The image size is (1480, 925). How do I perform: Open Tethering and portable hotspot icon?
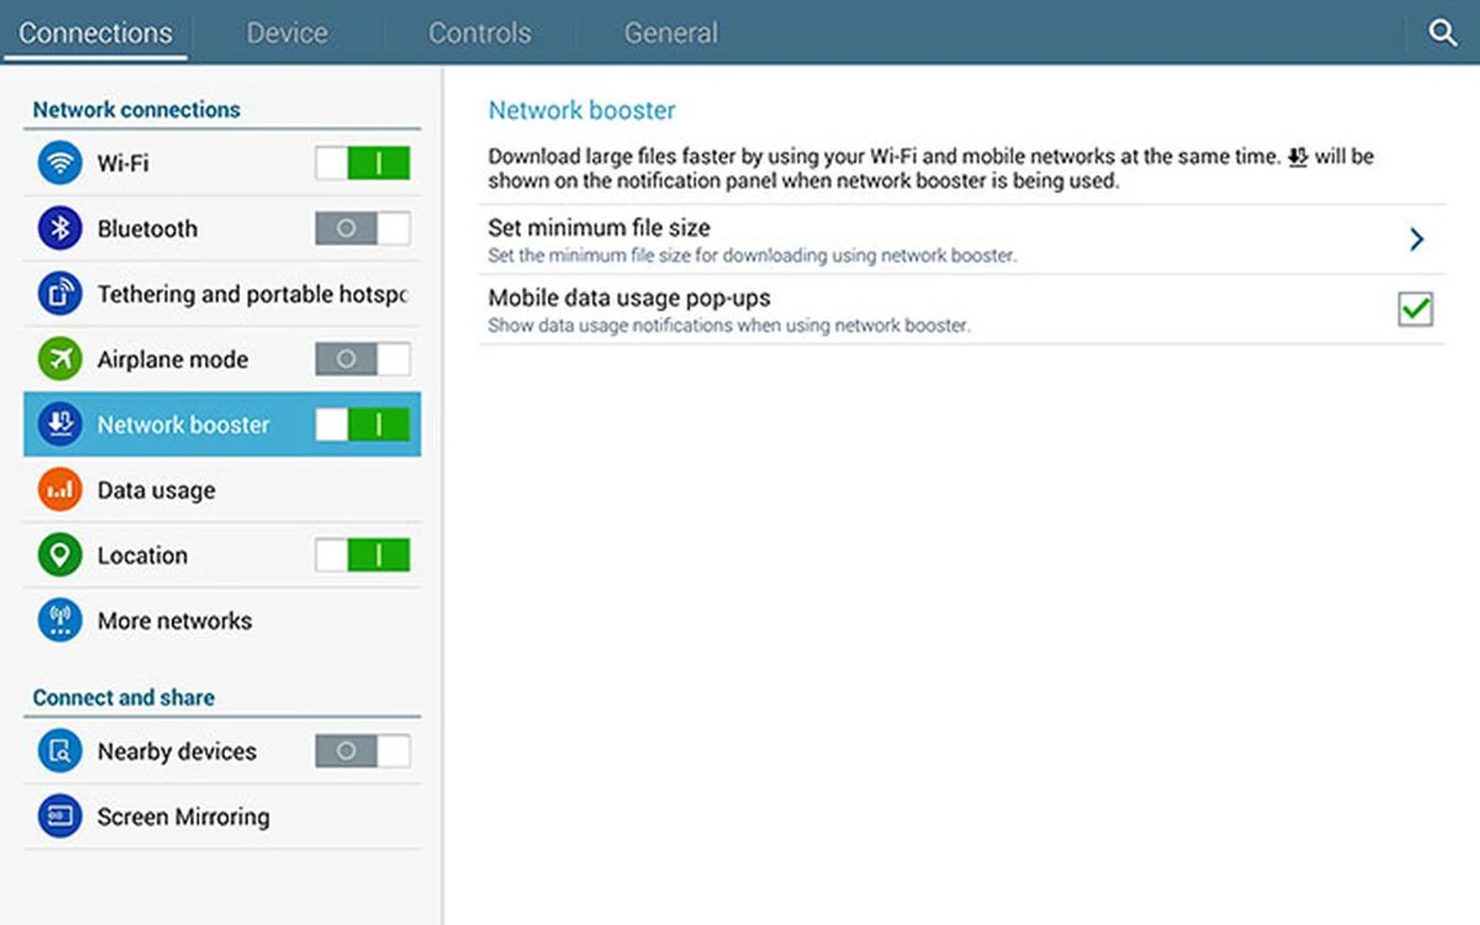click(x=59, y=294)
